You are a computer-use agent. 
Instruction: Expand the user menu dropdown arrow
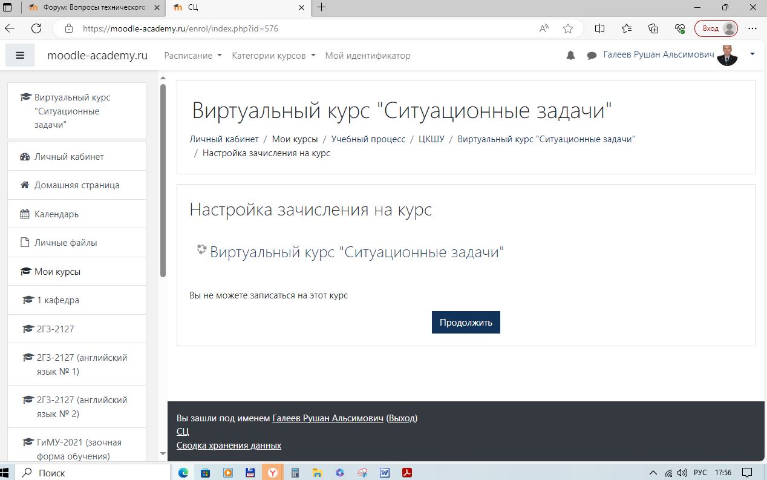(752, 54)
